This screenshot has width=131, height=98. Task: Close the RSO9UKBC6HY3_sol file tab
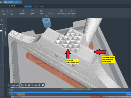[x=20, y=2]
